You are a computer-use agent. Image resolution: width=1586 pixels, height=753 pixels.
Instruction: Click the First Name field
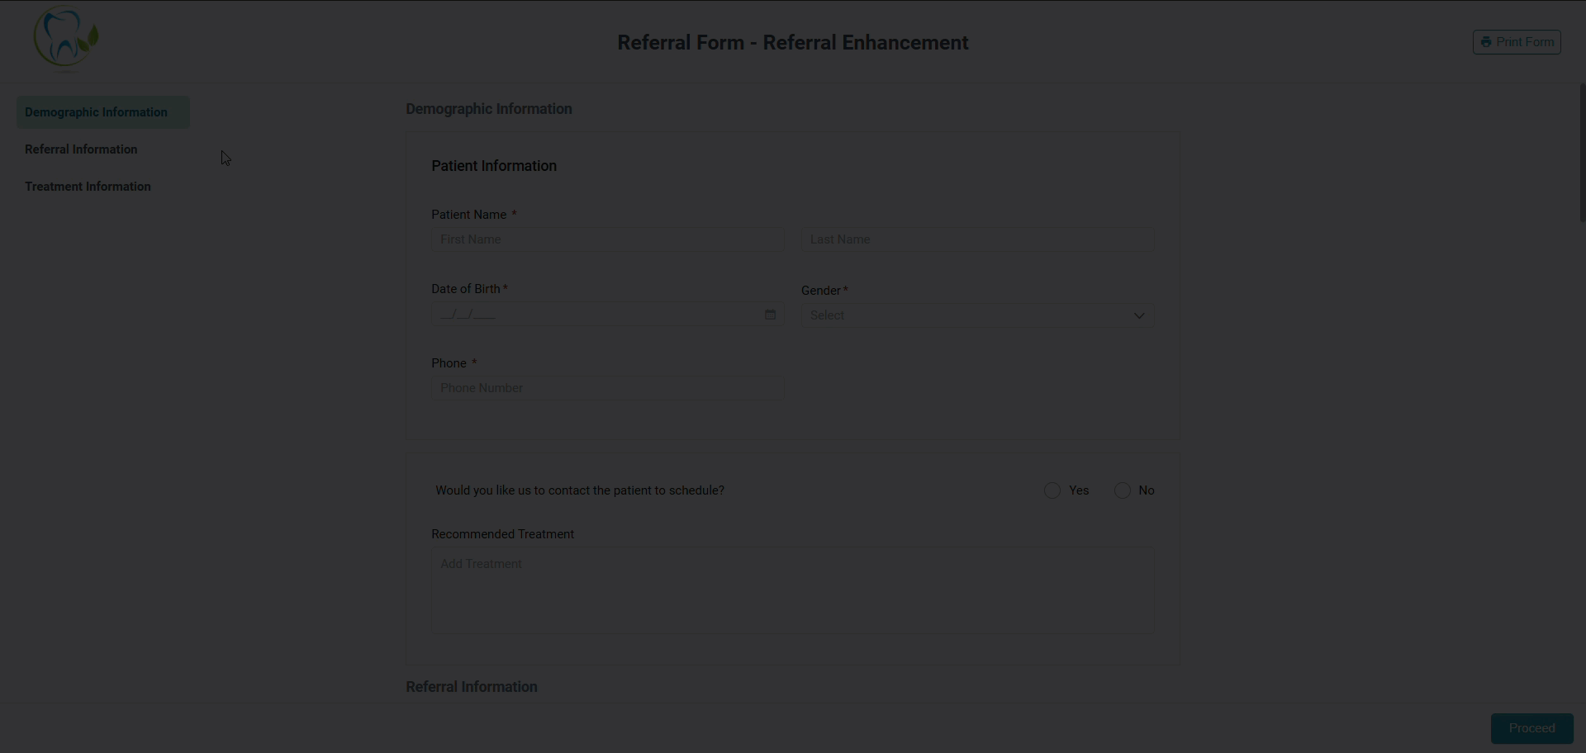607,239
